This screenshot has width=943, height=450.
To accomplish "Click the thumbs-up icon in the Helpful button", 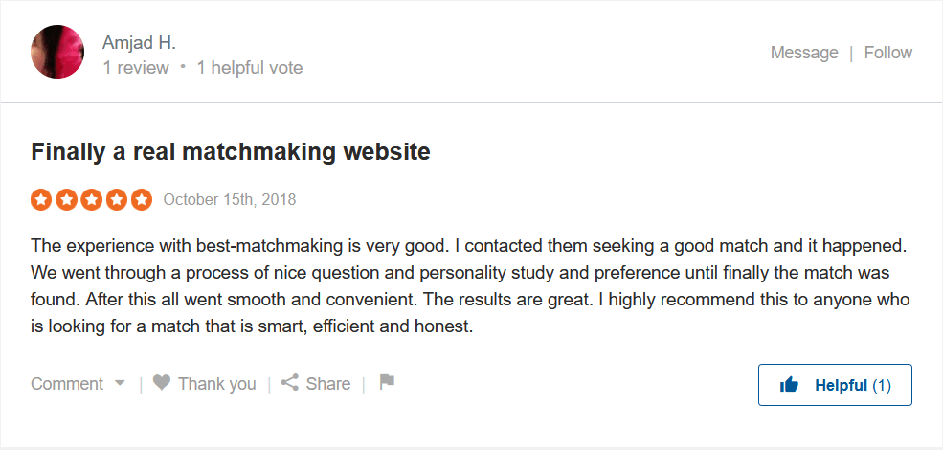I will pyautogui.click(x=790, y=385).
